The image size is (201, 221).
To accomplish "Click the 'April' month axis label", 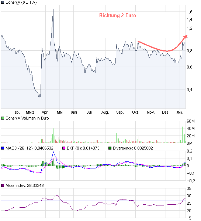I will 45,112.
